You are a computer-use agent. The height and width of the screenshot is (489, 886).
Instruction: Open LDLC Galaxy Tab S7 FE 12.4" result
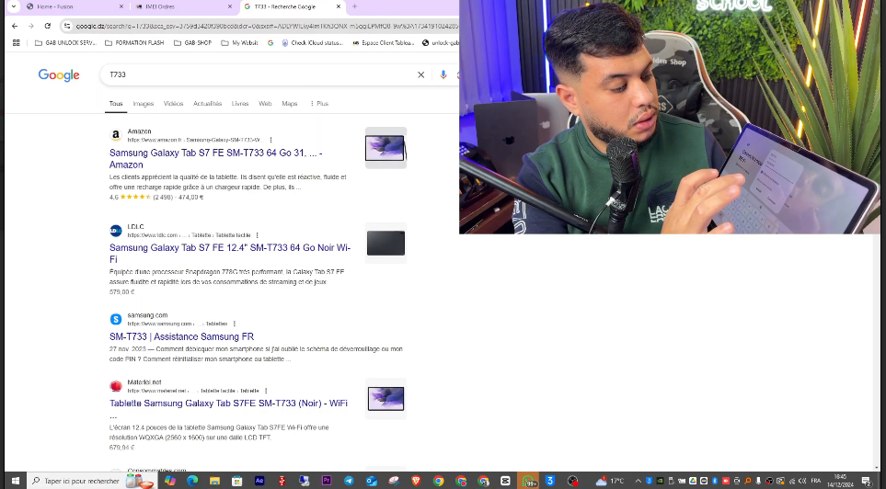[x=230, y=254]
